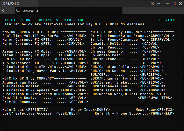
Task: Open the AUDNZDVOL= code
Action: tap(75, 94)
